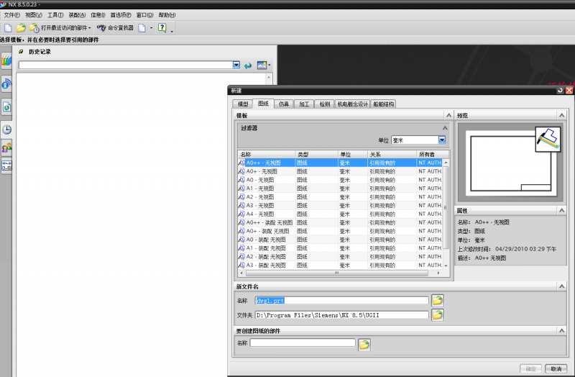The height and width of the screenshot is (377, 575).
Task: Collapse the 预览 preview section
Action: click(x=568, y=115)
